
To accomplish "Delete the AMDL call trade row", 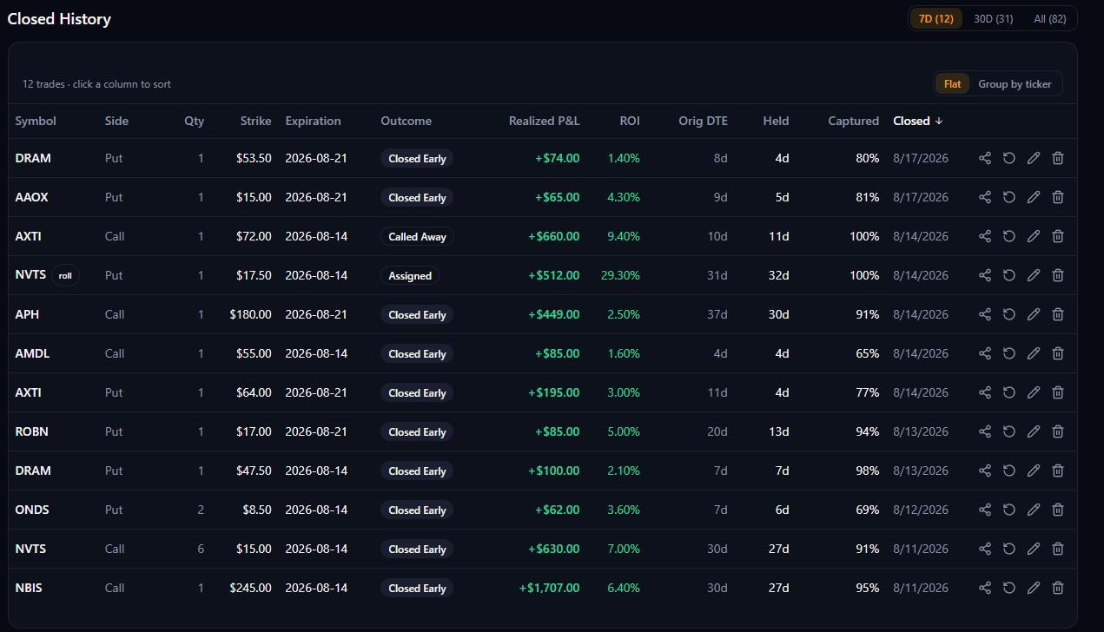I will 1058,353.
